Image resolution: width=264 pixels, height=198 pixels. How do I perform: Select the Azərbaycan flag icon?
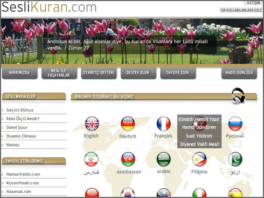point(128,159)
